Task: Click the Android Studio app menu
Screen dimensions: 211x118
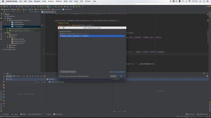Action: click(x=12, y=1)
